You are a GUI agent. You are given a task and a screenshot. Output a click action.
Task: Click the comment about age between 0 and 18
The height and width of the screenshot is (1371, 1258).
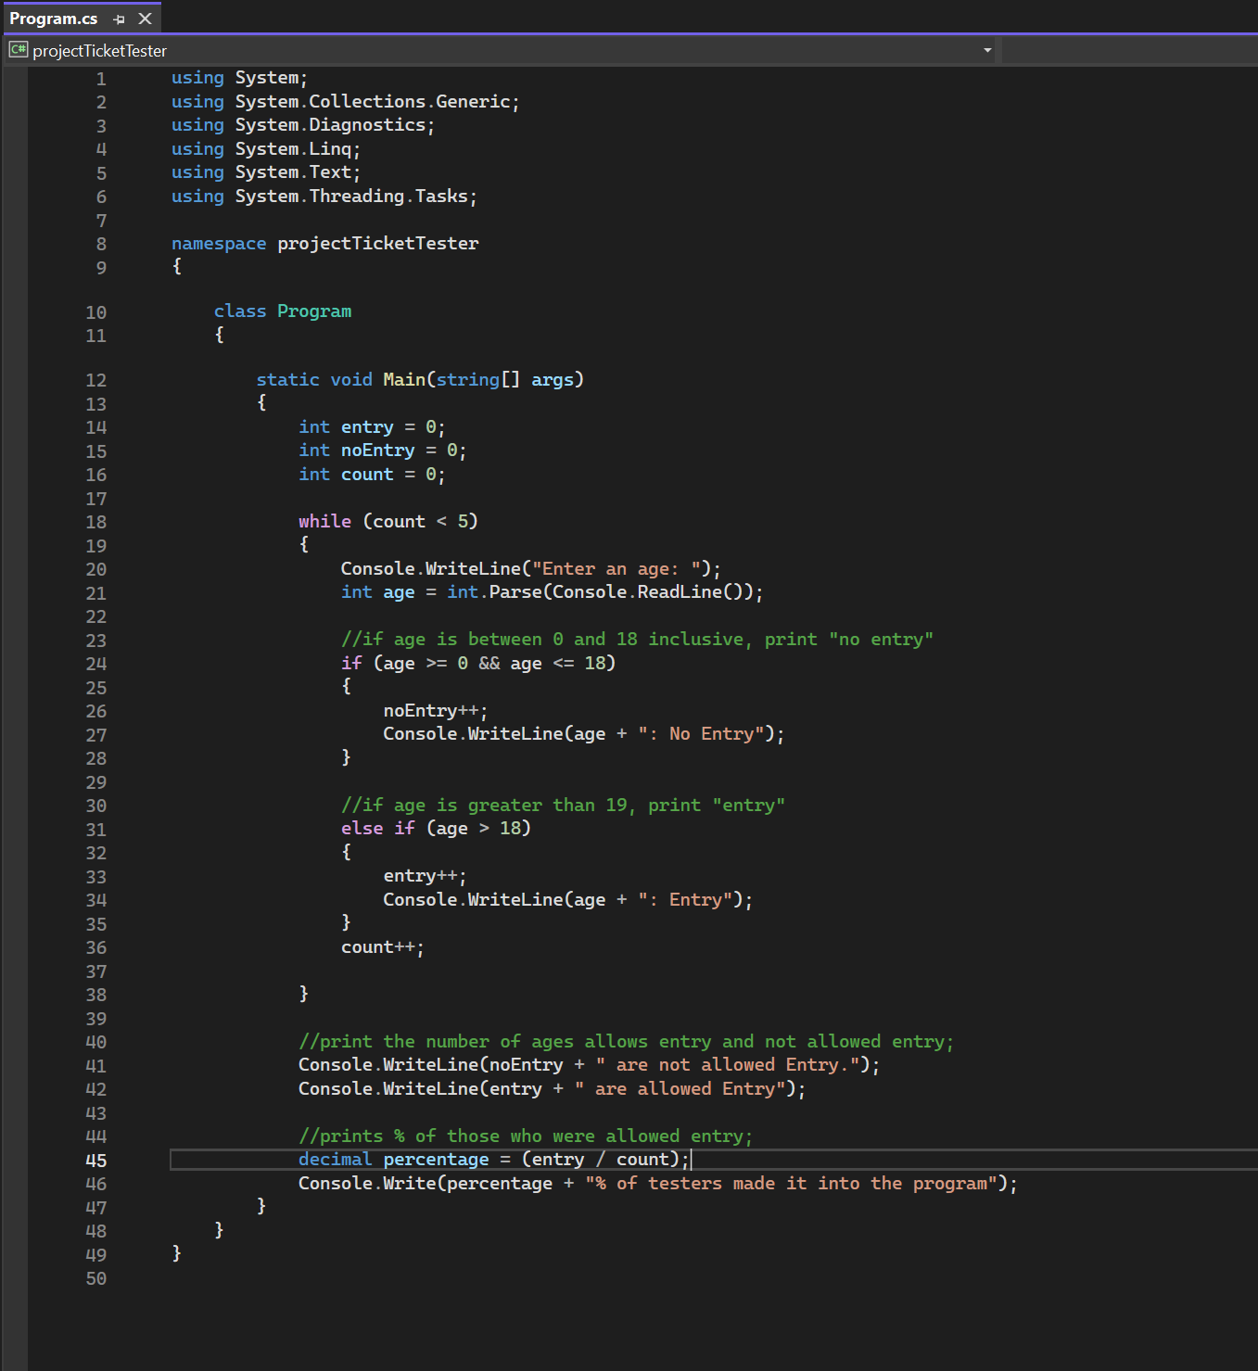pos(637,640)
